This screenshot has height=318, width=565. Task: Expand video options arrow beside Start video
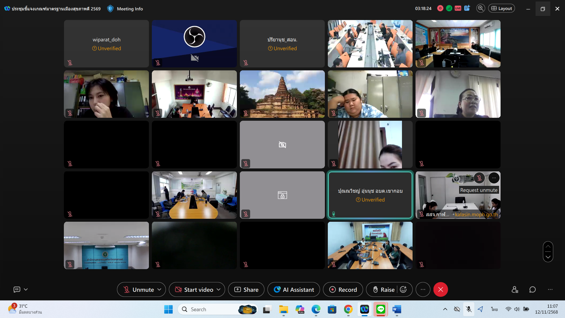pos(219,290)
